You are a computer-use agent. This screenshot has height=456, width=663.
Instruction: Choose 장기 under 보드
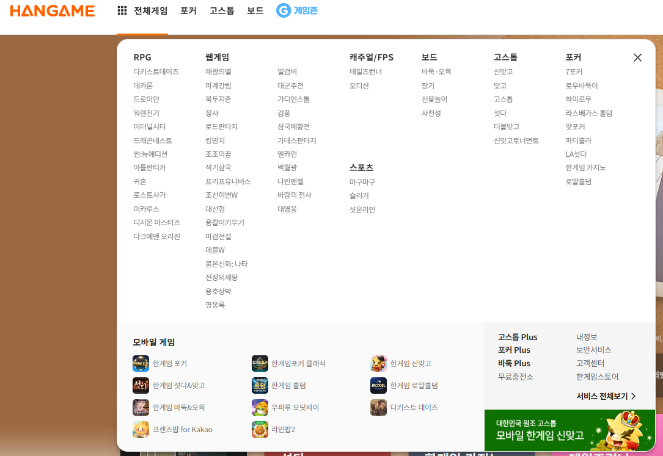(x=428, y=85)
